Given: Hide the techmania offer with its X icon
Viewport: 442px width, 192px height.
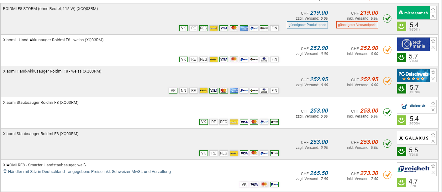Looking at the screenshot, I should pos(433,48).
